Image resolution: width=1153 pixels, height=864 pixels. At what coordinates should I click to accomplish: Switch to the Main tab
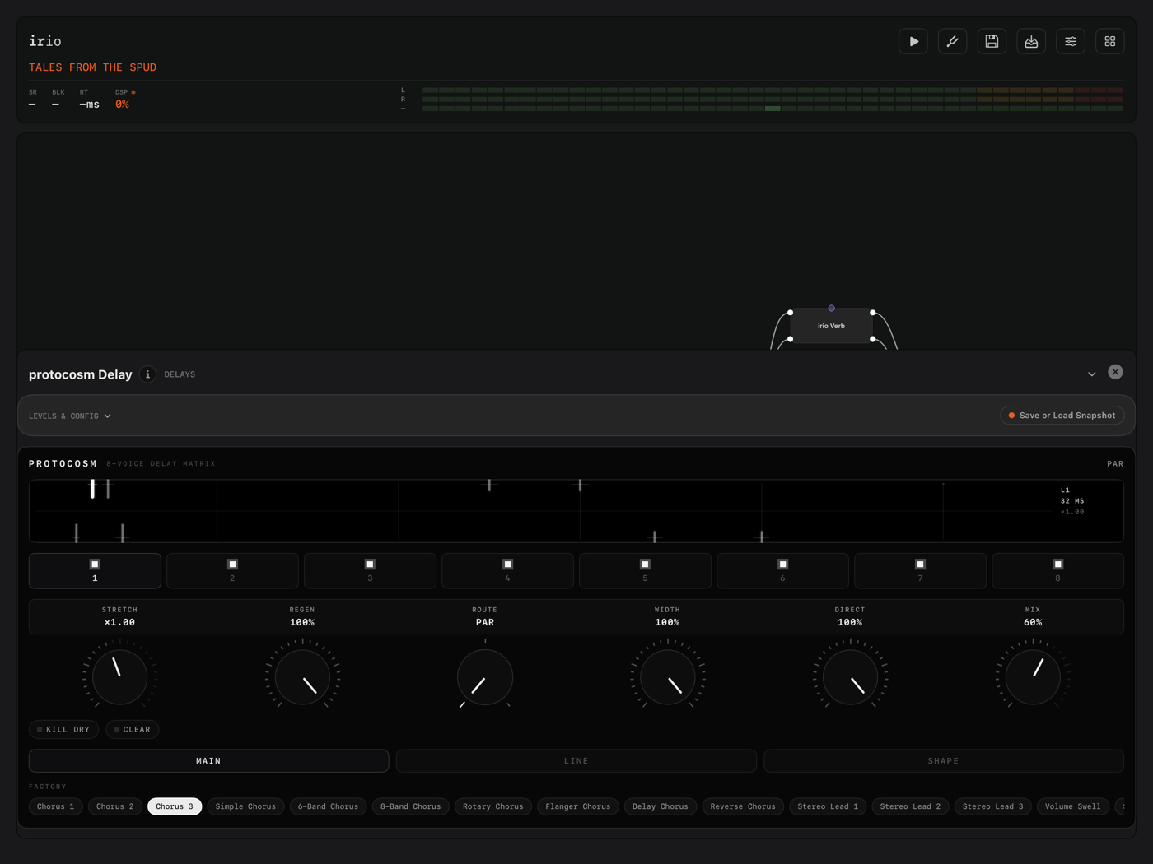208,761
